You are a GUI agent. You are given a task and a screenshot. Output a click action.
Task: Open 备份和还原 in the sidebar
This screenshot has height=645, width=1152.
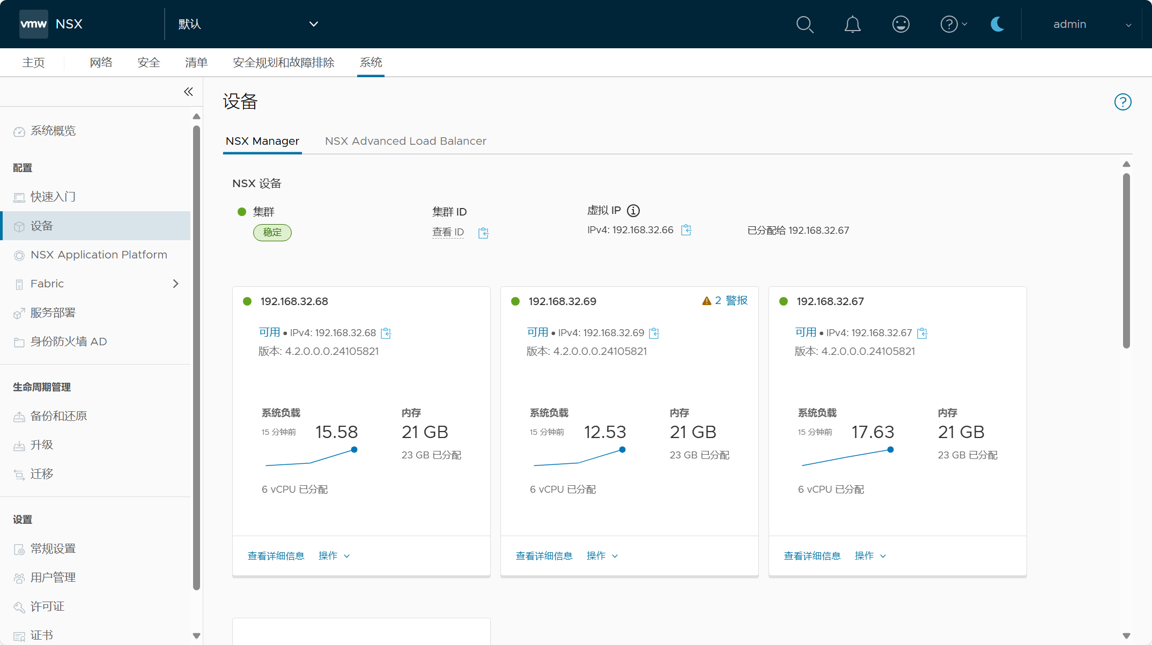58,416
